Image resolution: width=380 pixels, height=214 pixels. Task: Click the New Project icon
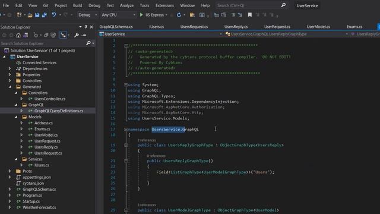pyautogui.click(x=19, y=15)
